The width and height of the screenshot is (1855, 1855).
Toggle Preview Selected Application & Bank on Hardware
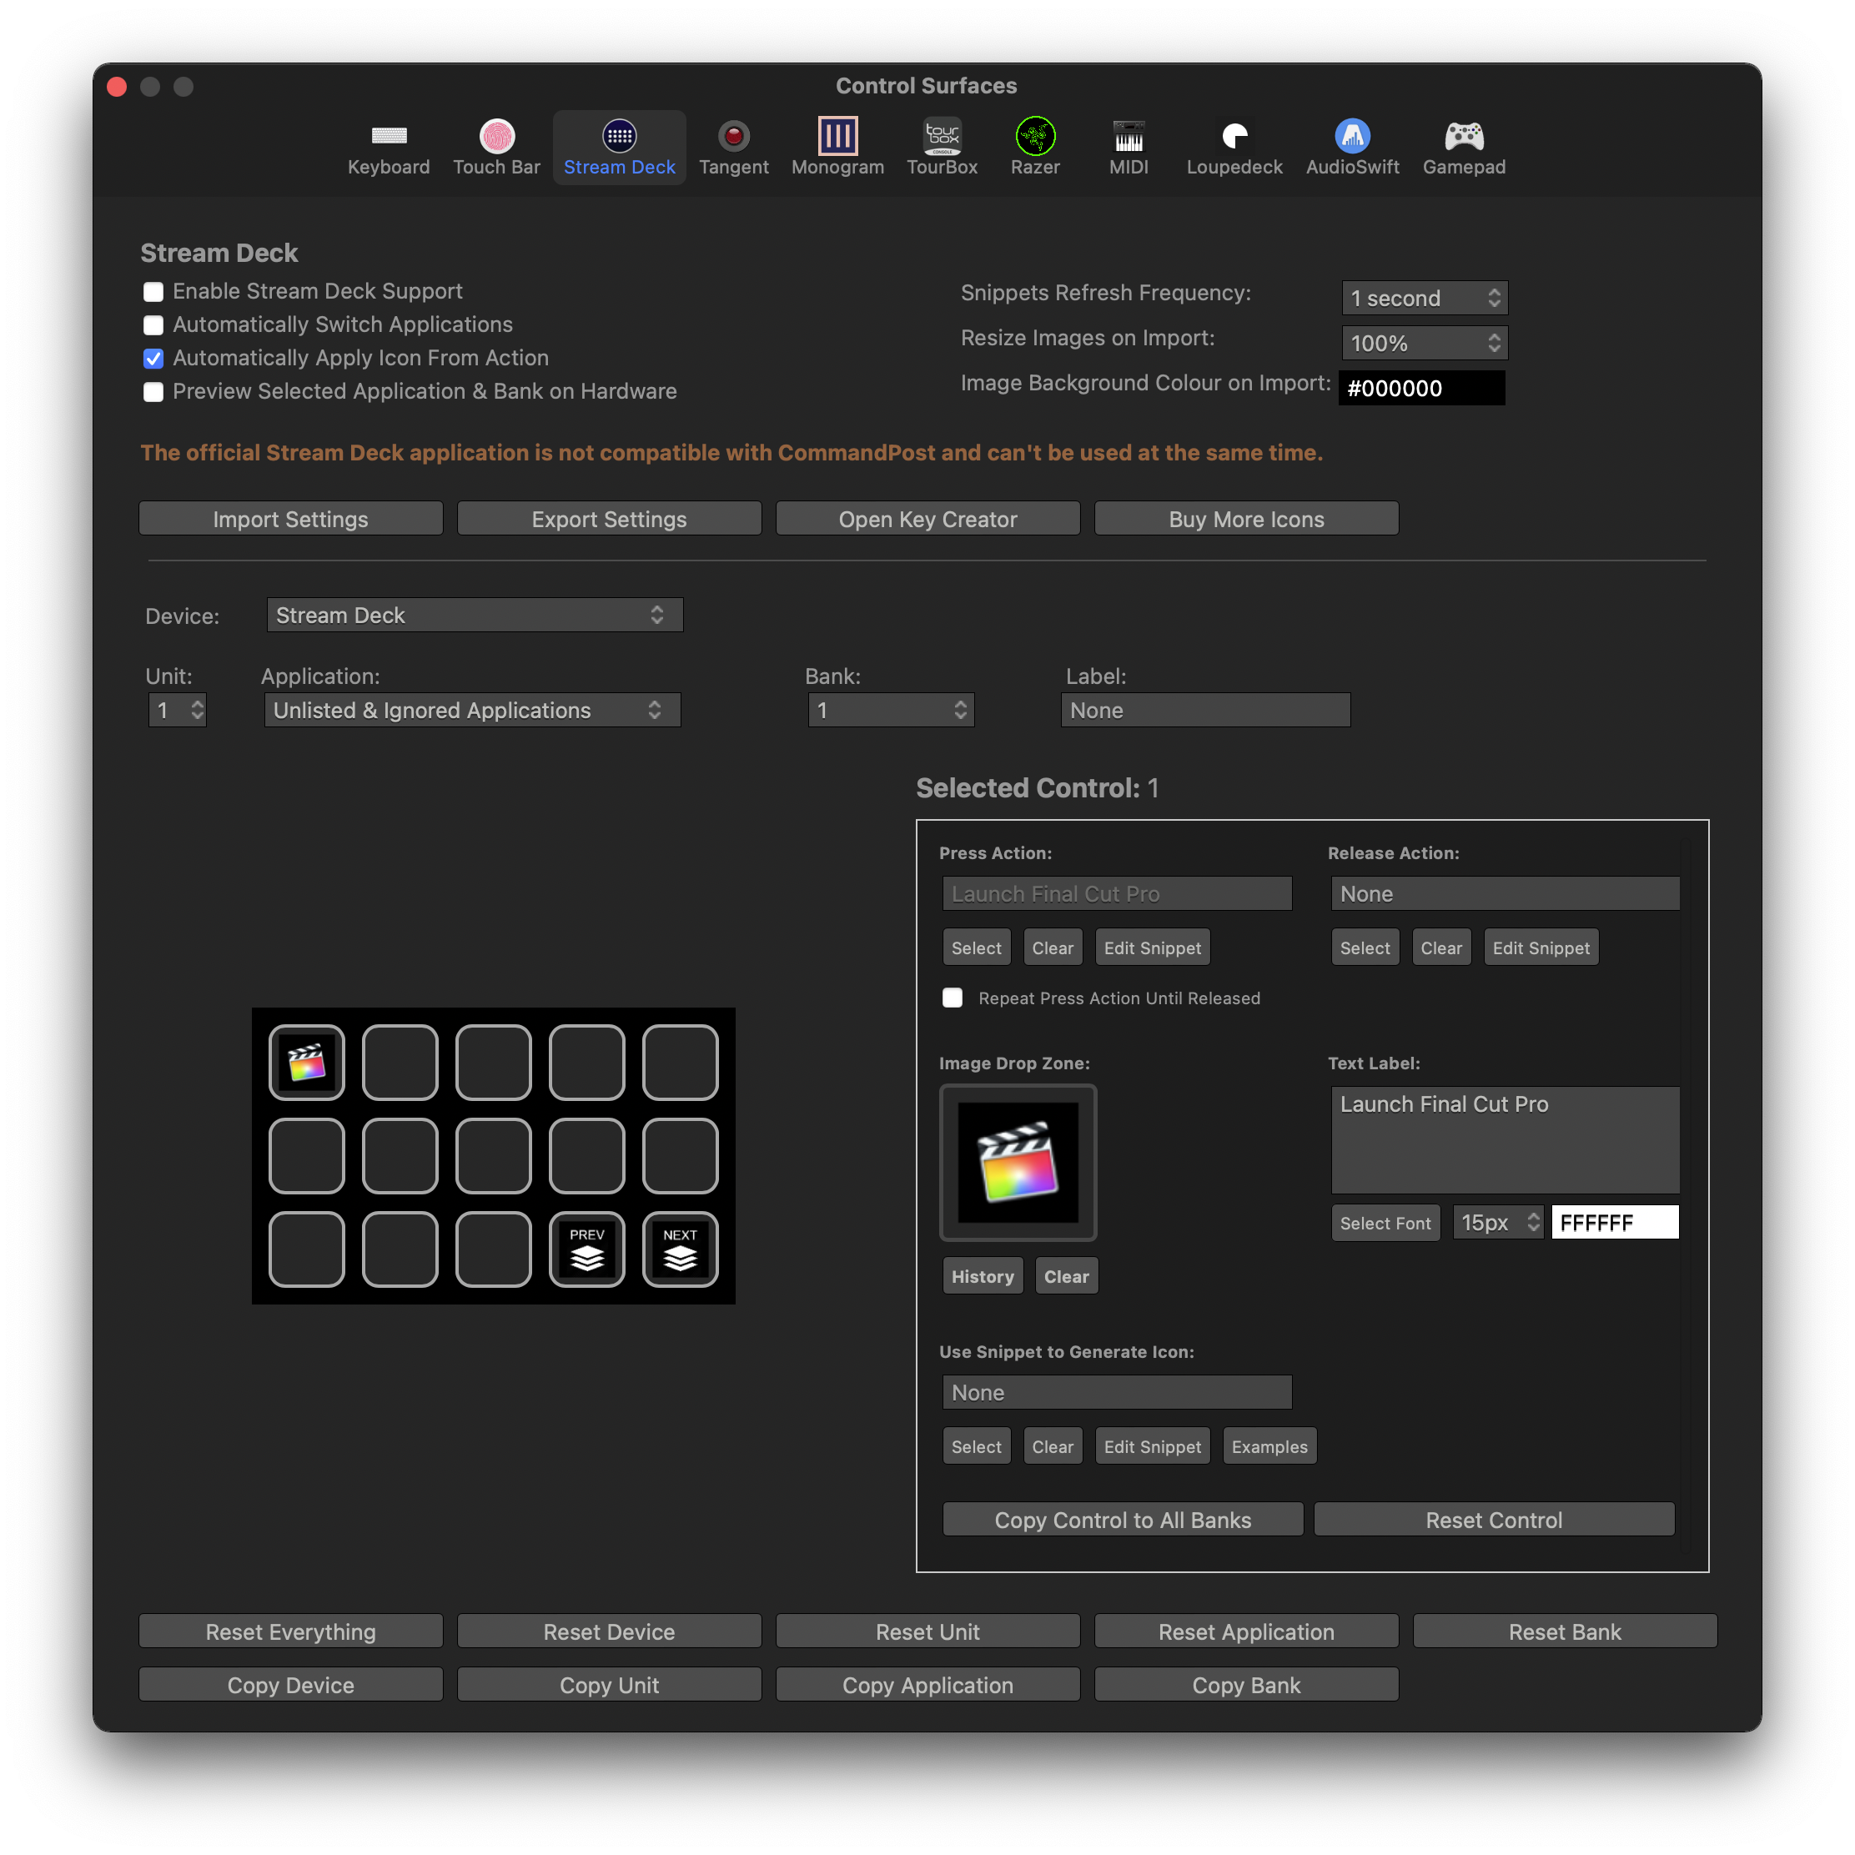[153, 392]
